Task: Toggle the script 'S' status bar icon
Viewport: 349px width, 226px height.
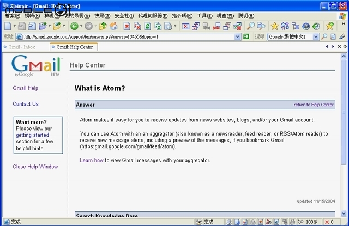Action: [x=229, y=222]
